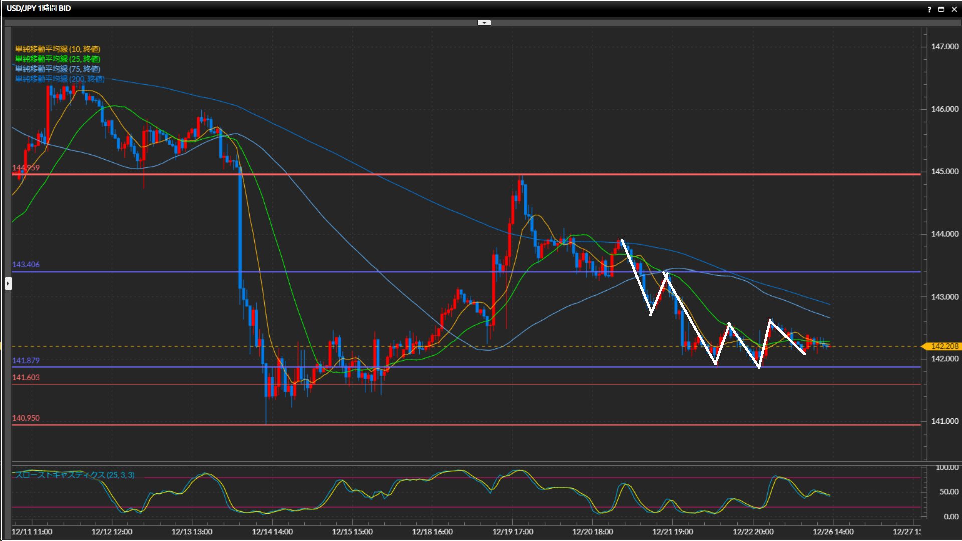Click the 12/19 17:00 time axis label

click(x=513, y=531)
